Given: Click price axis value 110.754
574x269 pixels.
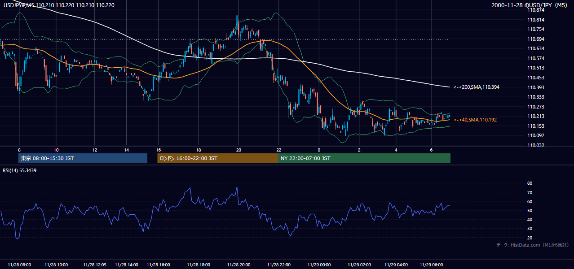Looking at the screenshot, I should [535, 29].
